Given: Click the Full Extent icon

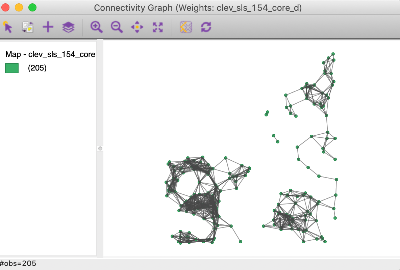Looking at the screenshot, I should [158, 27].
